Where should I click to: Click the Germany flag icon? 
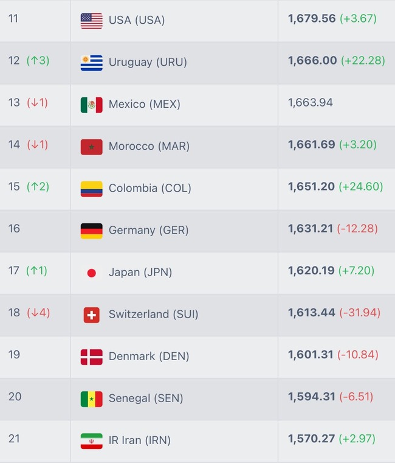pyautogui.click(x=91, y=231)
